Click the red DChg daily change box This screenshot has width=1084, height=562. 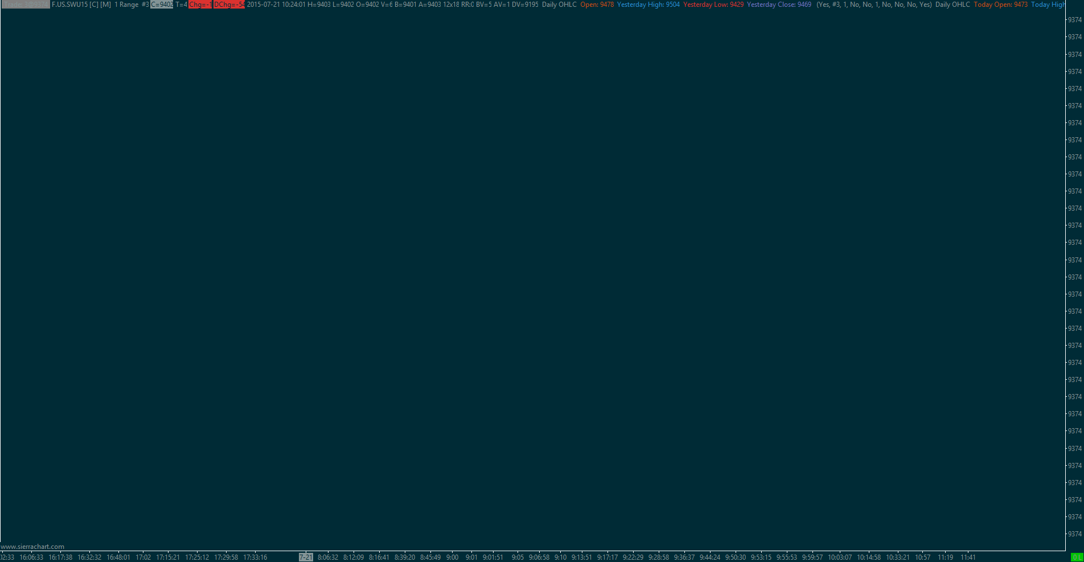coord(229,5)
